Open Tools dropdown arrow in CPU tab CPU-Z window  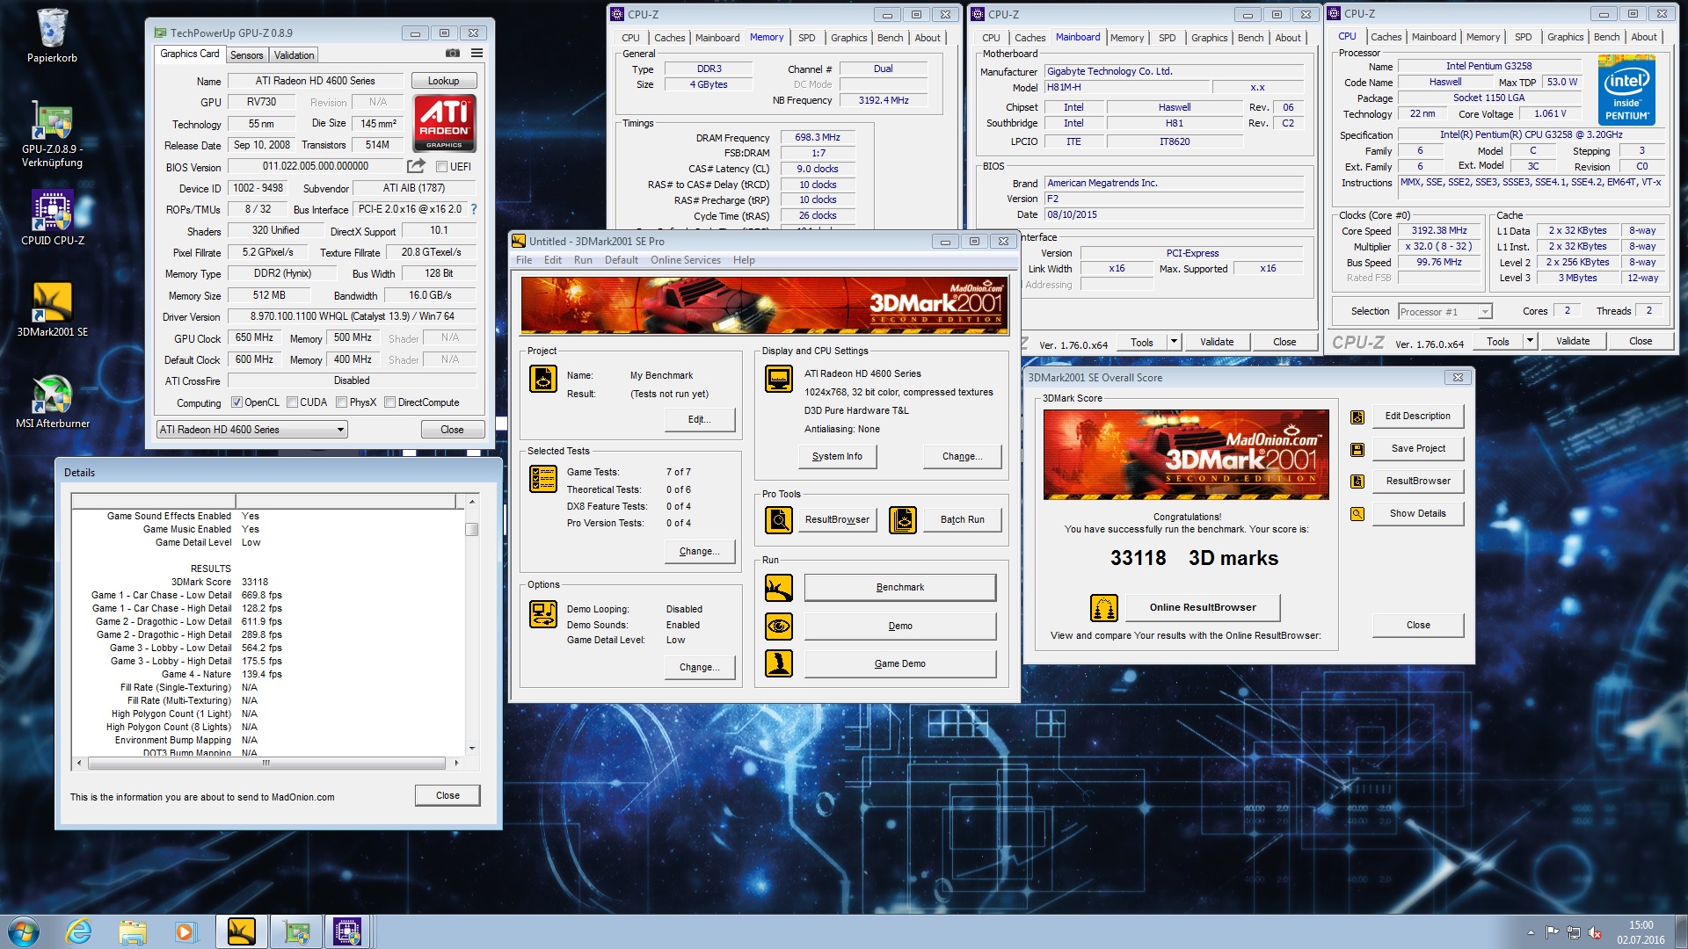(1530, 341)
